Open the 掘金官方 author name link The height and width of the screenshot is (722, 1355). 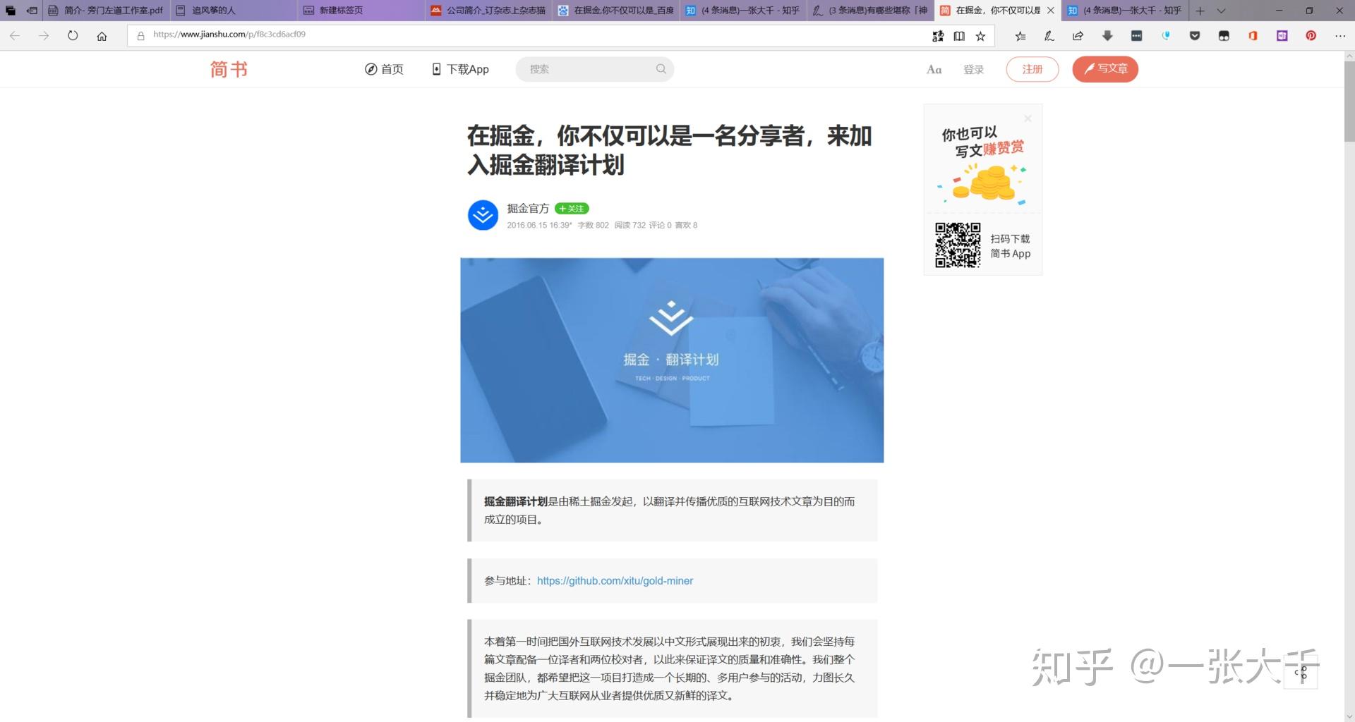528,208
